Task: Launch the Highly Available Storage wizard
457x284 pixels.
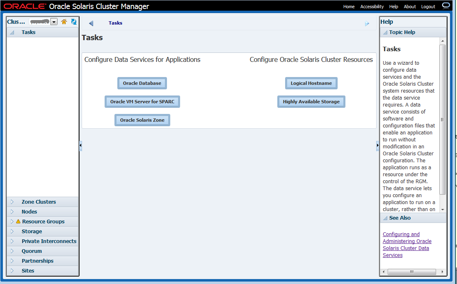Action: [x=311, y=102]
